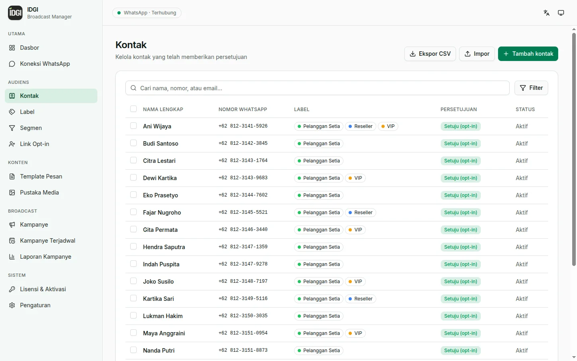Viewport: 577px width, 361px height.
Task: Click the WhatsApp Terhubung status pill
Action: pyautogui.click(x=147, y=13)
